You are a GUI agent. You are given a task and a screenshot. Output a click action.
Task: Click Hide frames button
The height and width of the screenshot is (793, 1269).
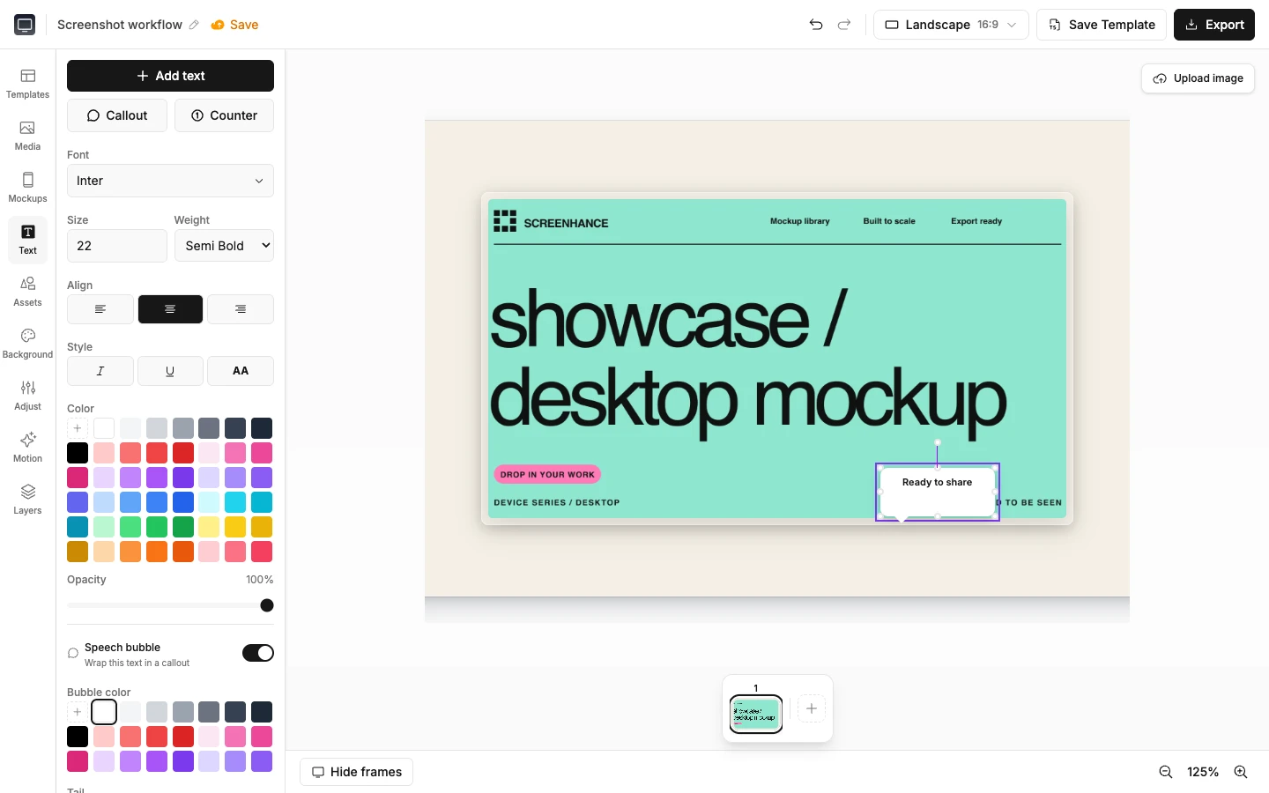[357, 772]
